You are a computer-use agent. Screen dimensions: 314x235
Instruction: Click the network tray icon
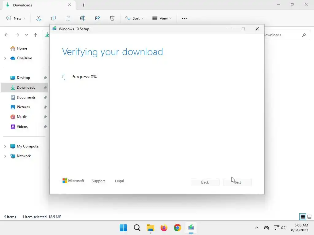click(x=276, y=228)
